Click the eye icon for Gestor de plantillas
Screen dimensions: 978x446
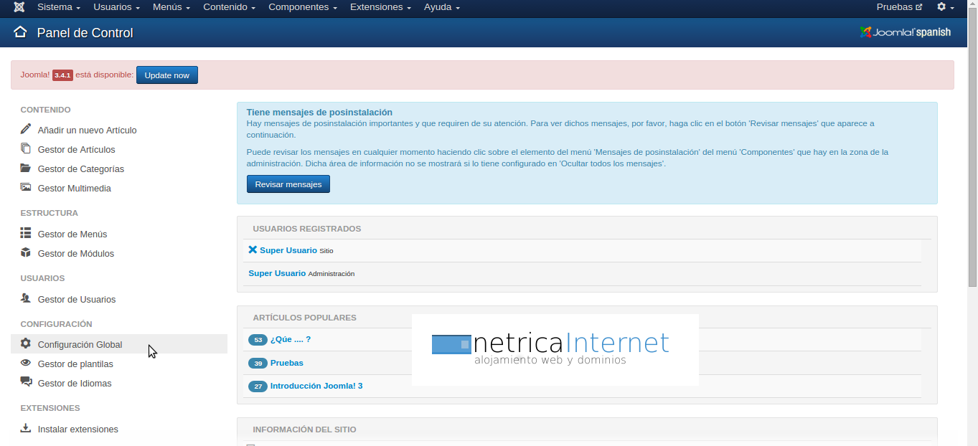(x=26, y=363)
